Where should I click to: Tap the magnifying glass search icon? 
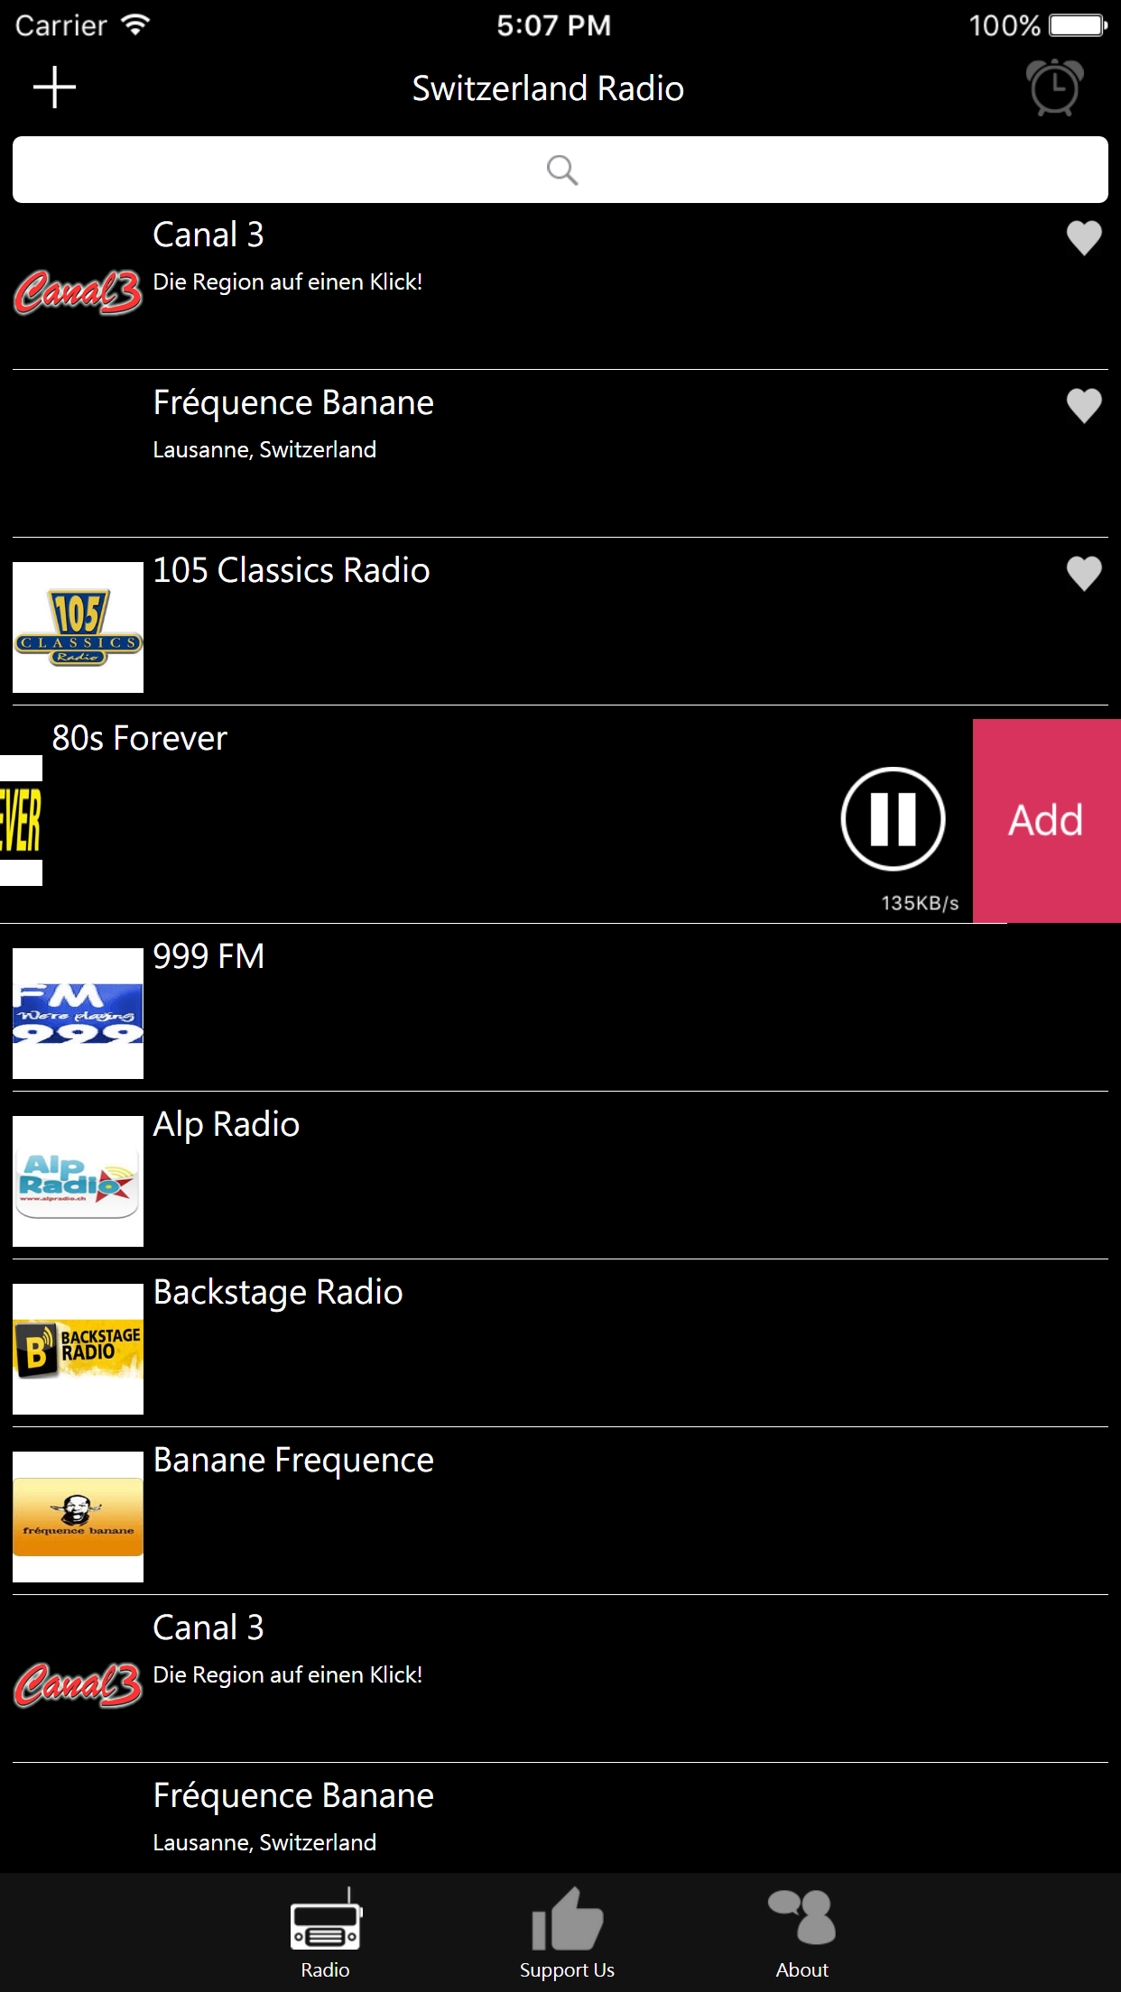click(x=562, y=170)
